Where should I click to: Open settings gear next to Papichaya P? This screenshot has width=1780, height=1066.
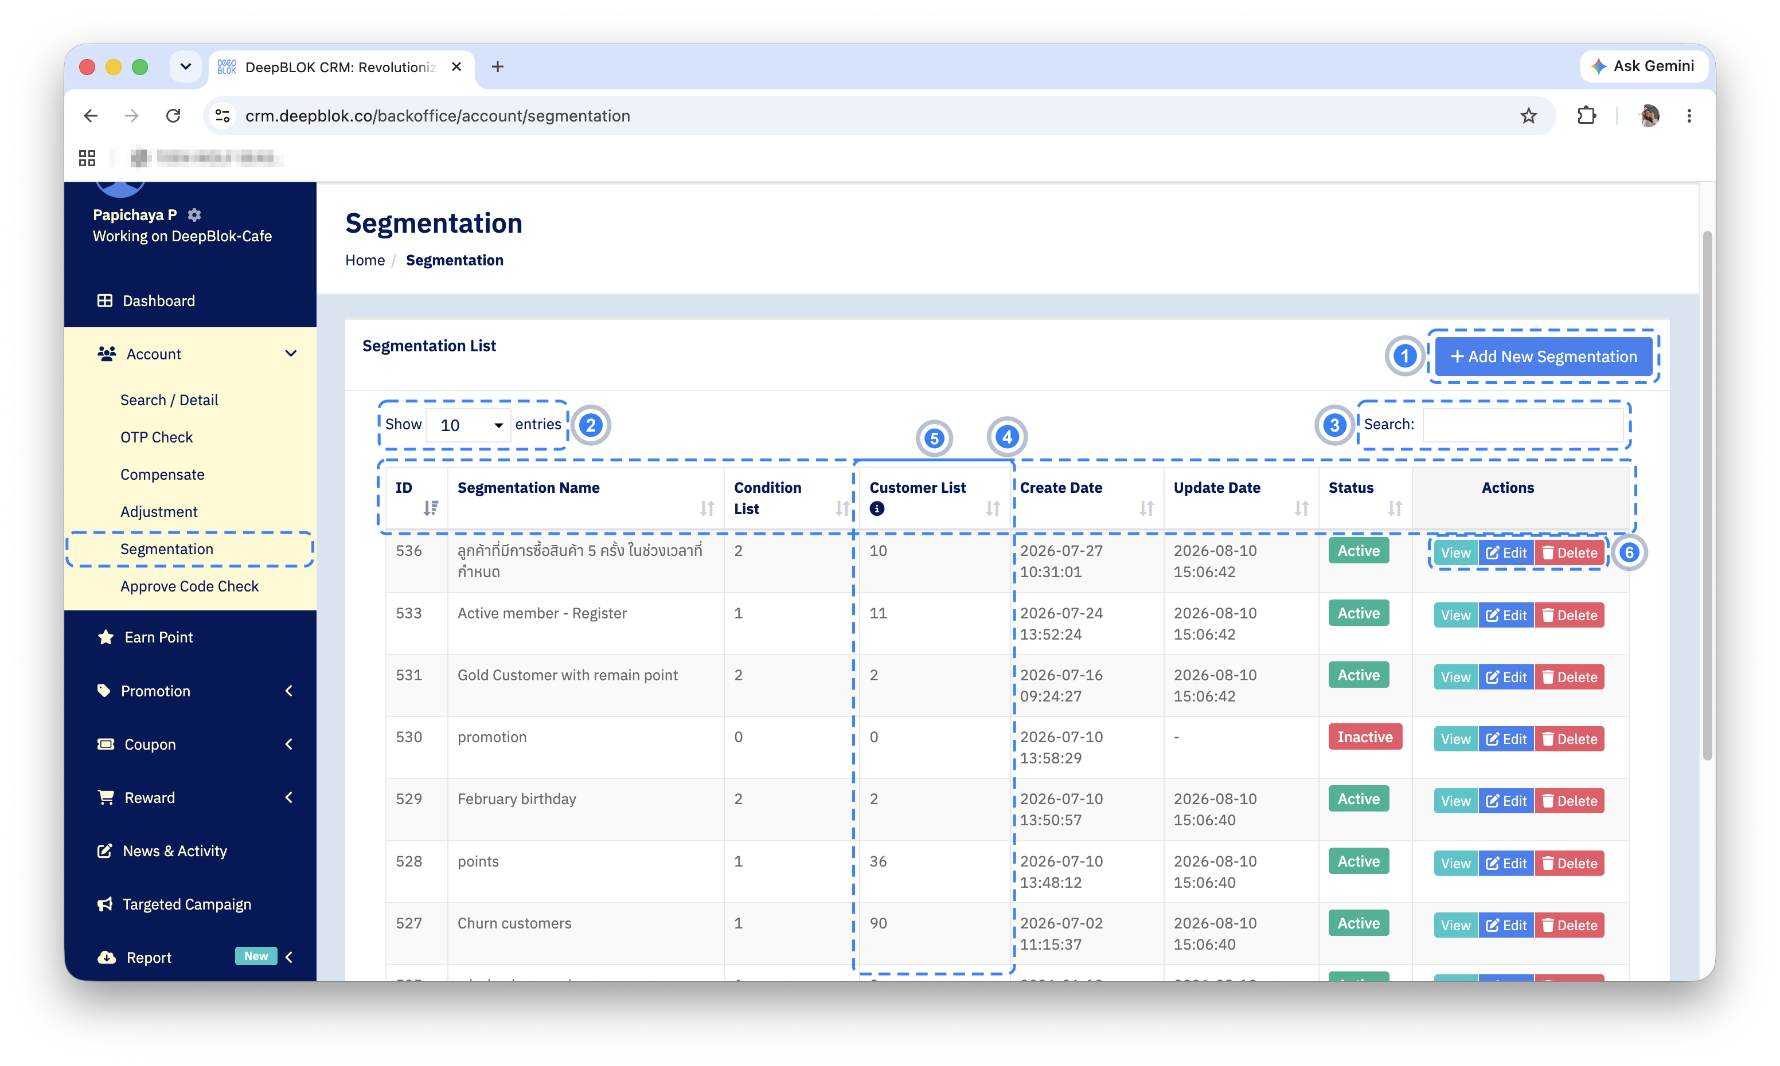[194, 215]
